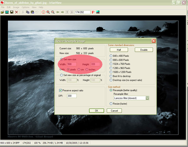Delete file with the red X toolbar icon
Screen dimensions: 188x147
17,12
